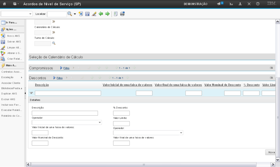Click the magnifier beside Turno de Cálculo
The image size is (280, 167).
point(54,43)
